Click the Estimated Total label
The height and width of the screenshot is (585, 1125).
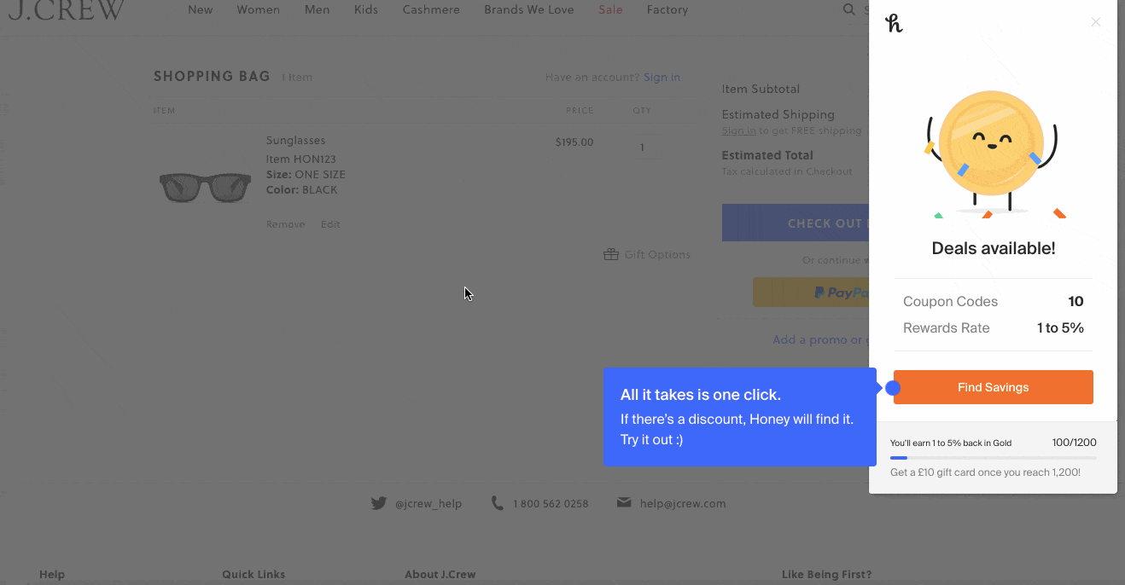(x=767, y=155)
